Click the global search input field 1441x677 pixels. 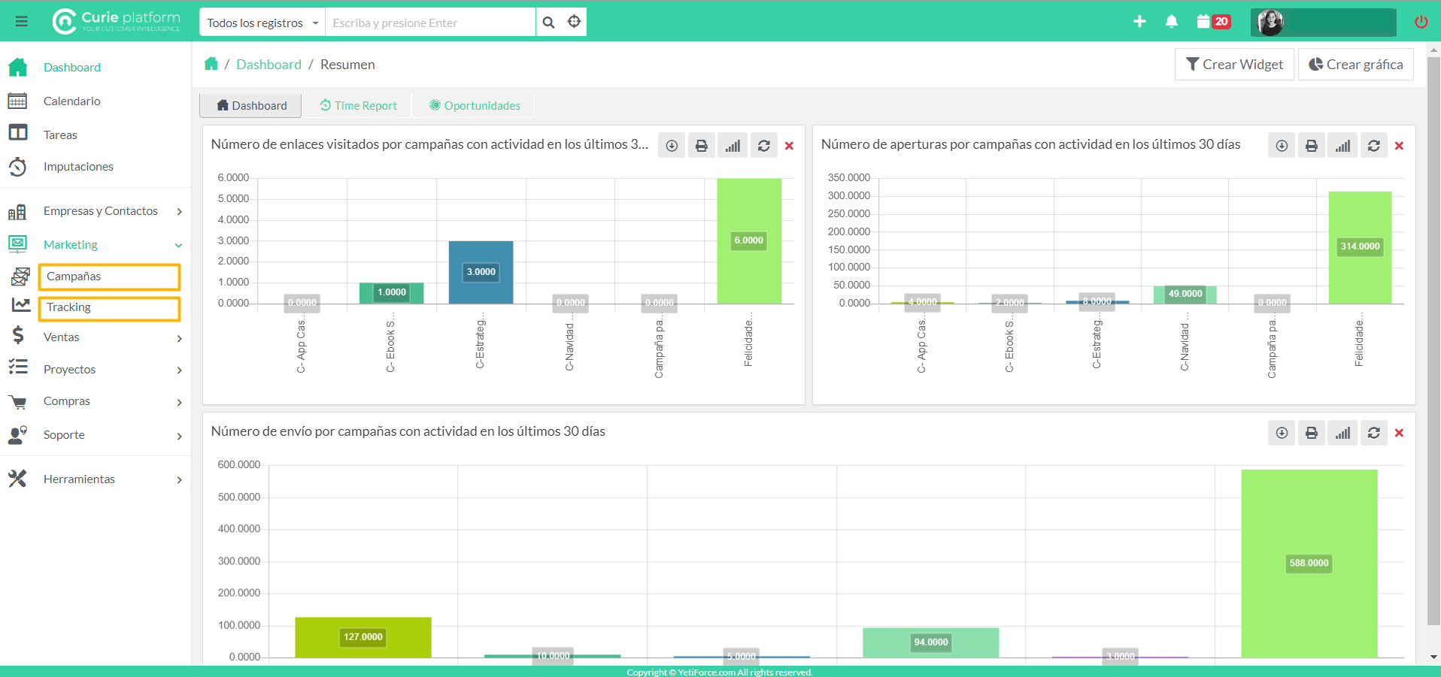coord(429,23)
